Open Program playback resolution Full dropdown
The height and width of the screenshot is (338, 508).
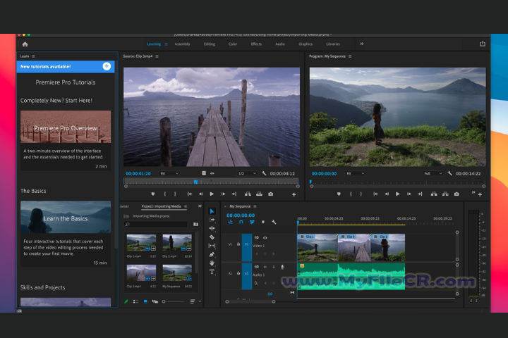coord(433,173)
